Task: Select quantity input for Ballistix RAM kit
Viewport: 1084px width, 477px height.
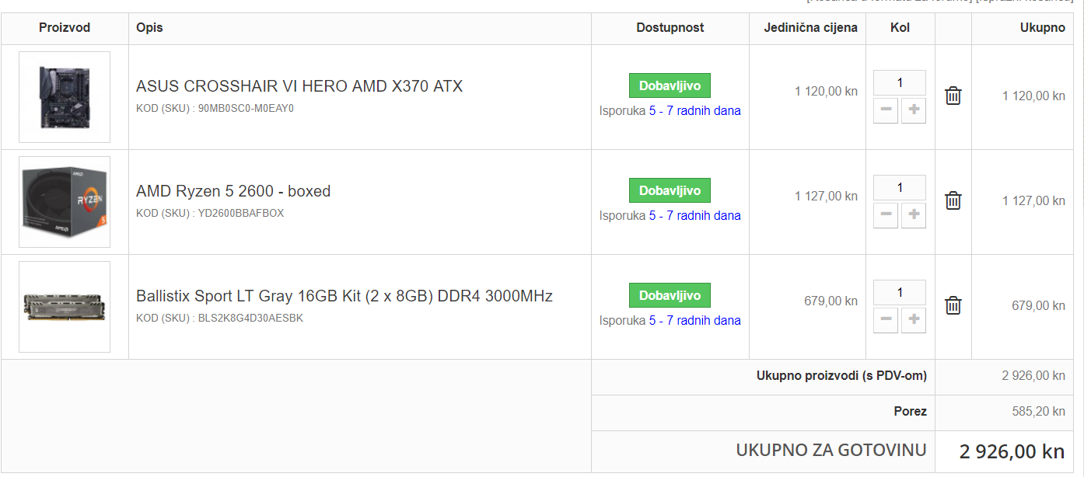Action: 900,293
